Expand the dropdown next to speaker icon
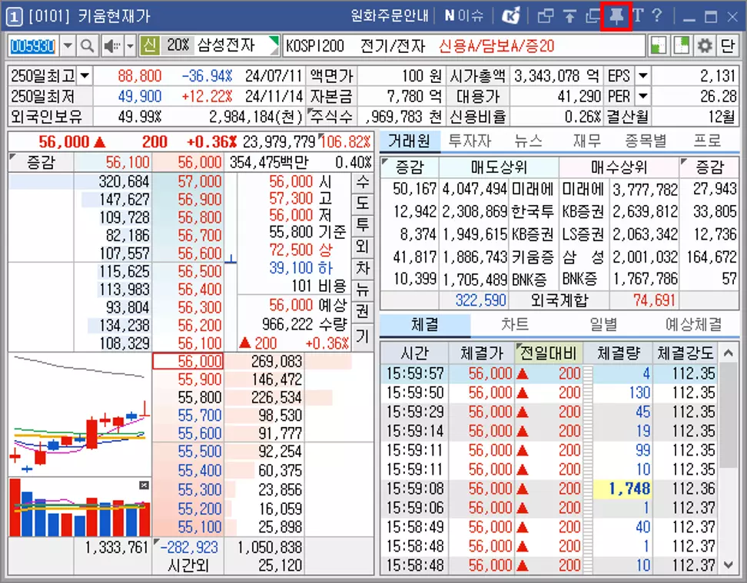 pyautogui.click(x=130, y=46)
